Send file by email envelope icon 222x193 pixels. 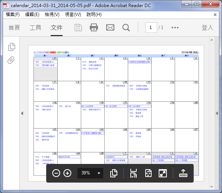tap(110, 28)
